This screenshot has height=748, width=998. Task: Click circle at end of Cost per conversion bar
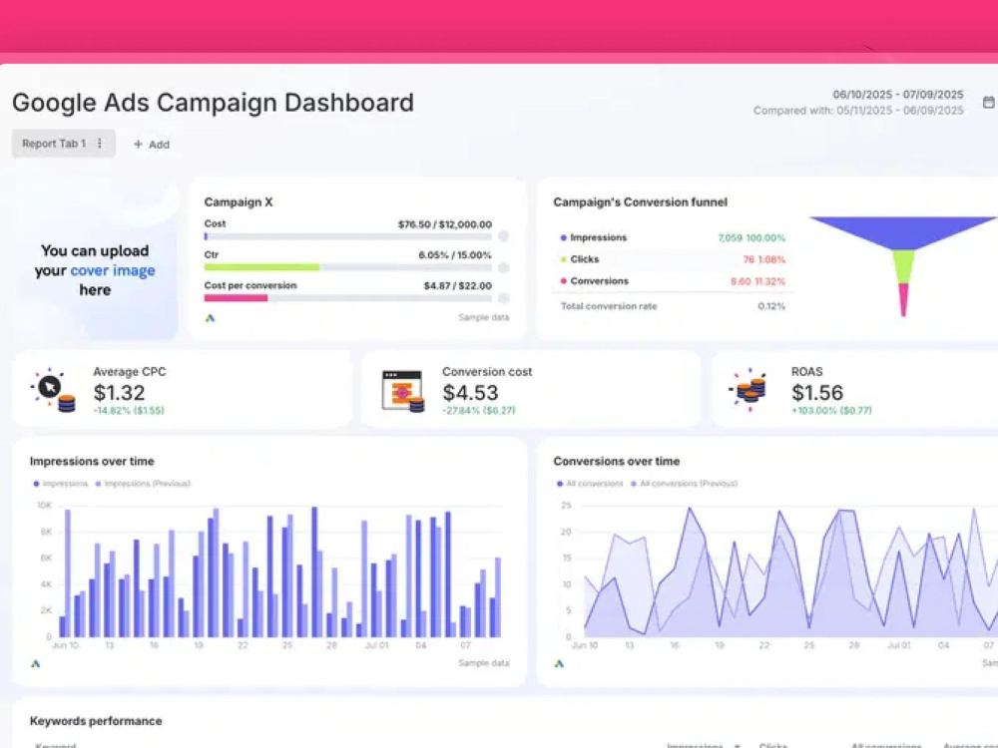click(x=503, y=297)
